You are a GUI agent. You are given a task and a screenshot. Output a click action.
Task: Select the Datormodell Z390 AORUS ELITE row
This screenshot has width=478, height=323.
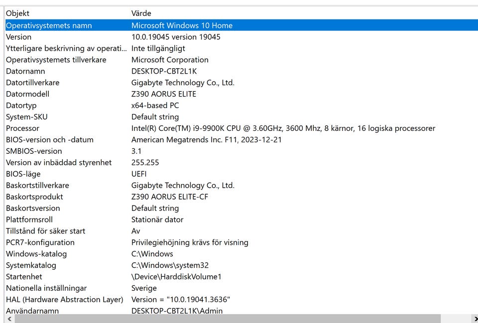click(x=27, y=94)
